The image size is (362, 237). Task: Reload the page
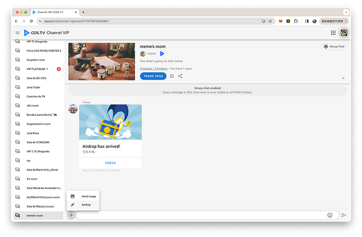31,21
